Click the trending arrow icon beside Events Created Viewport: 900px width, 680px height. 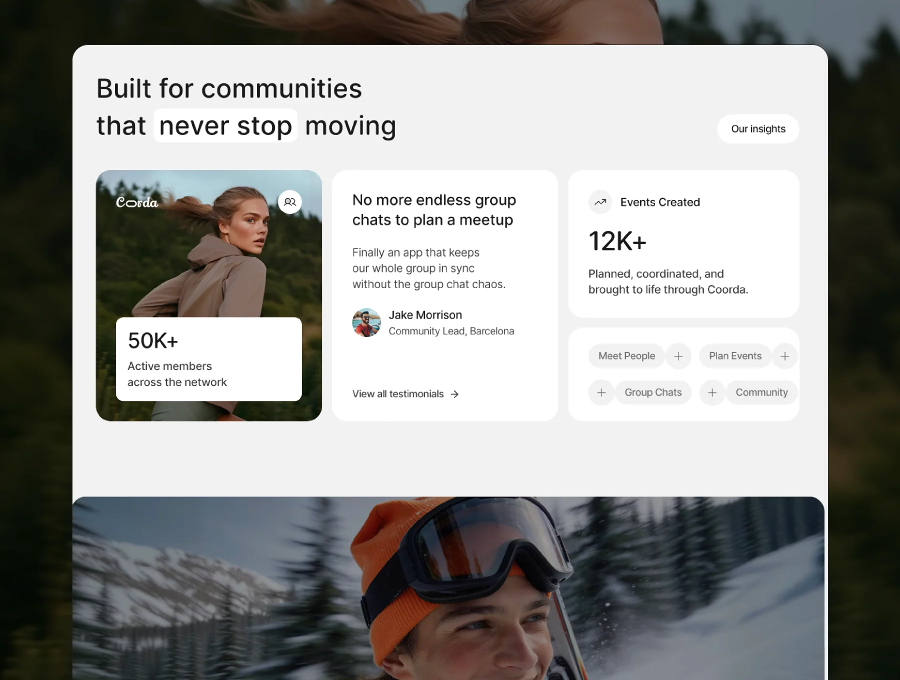[600, 202]
